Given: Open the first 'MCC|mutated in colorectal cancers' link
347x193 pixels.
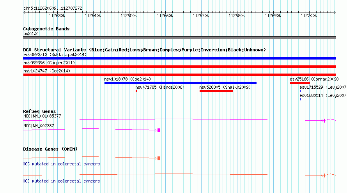Looking at the screenshot, I should pyautogui.click(x=61, y=164).
